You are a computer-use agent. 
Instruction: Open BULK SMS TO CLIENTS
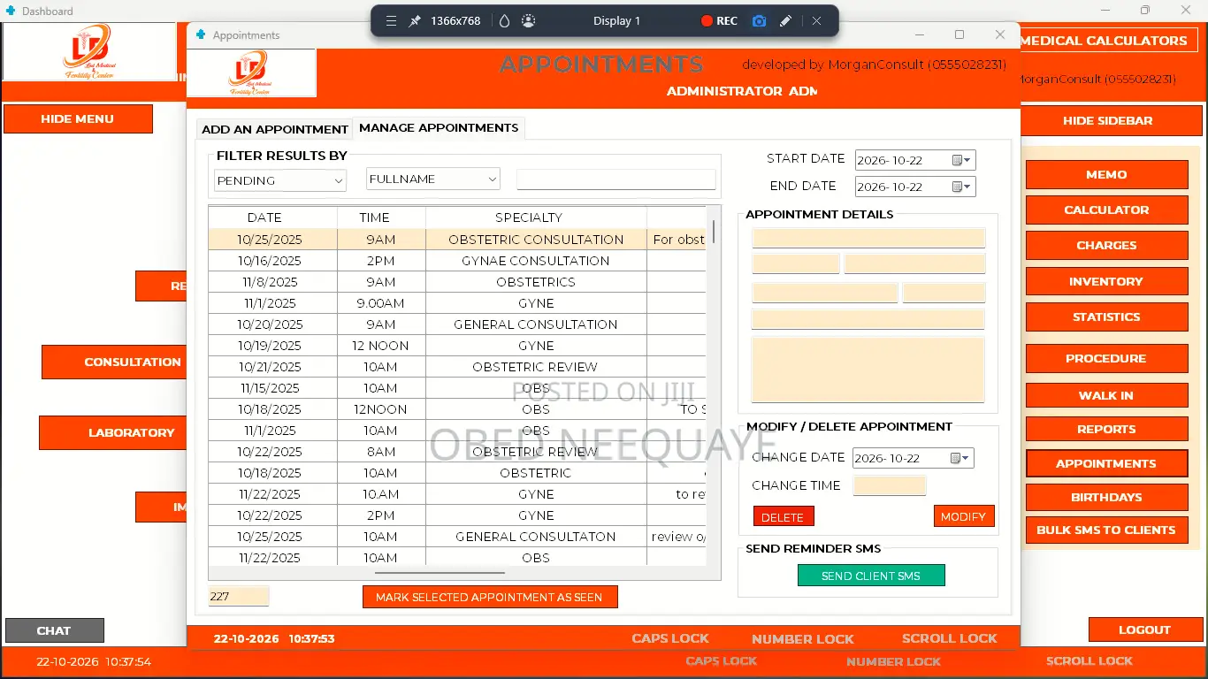point(1106,530)
